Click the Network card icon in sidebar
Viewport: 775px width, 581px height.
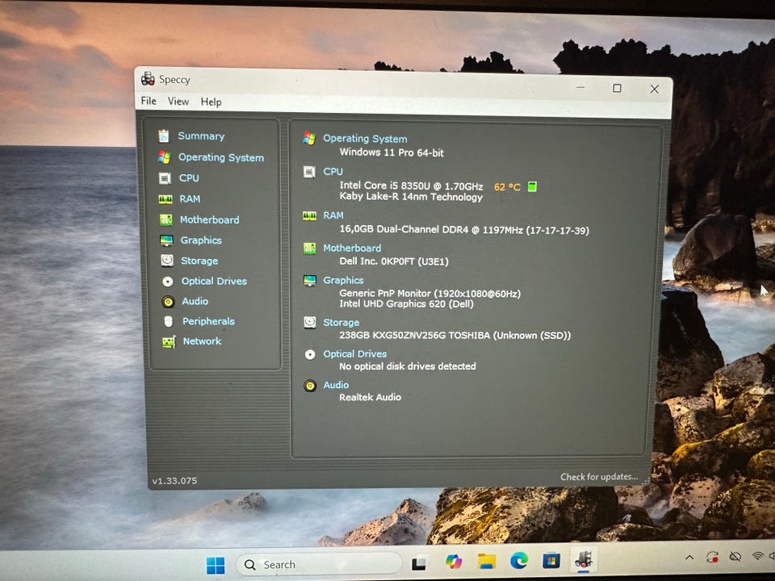click(169, 341)
